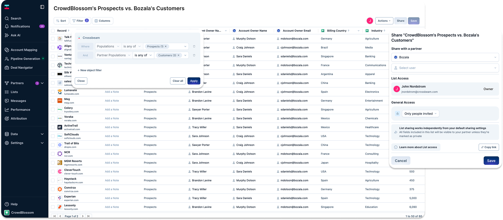Click the Account Mapping icon
The image size is (503, 220).
[7, 50]
